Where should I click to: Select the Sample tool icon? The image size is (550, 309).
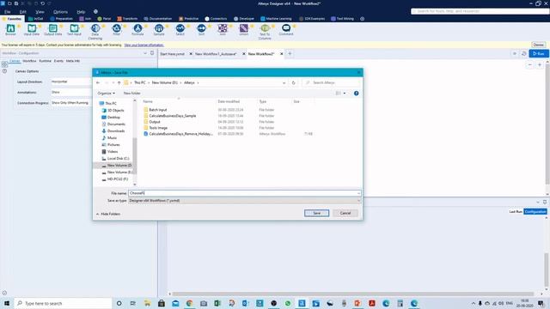[x=159, y=28]
